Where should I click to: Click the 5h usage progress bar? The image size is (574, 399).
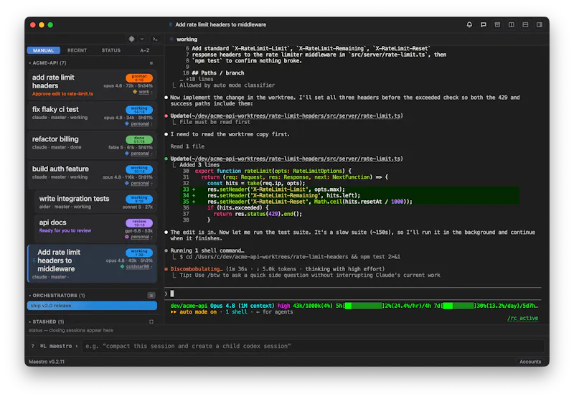tap(364, 306)
